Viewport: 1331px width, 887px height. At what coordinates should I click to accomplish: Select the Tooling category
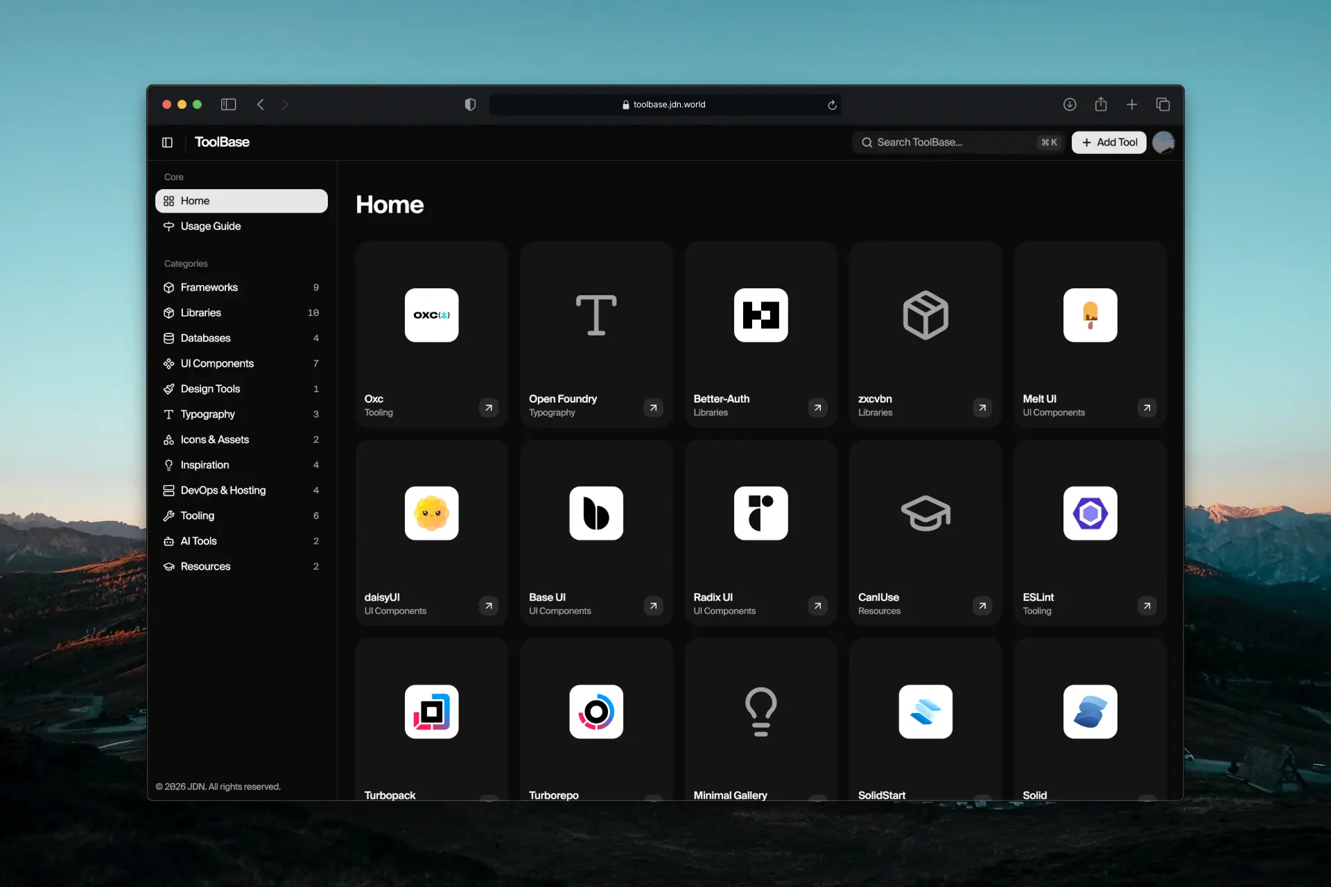[x=241, y=516]
